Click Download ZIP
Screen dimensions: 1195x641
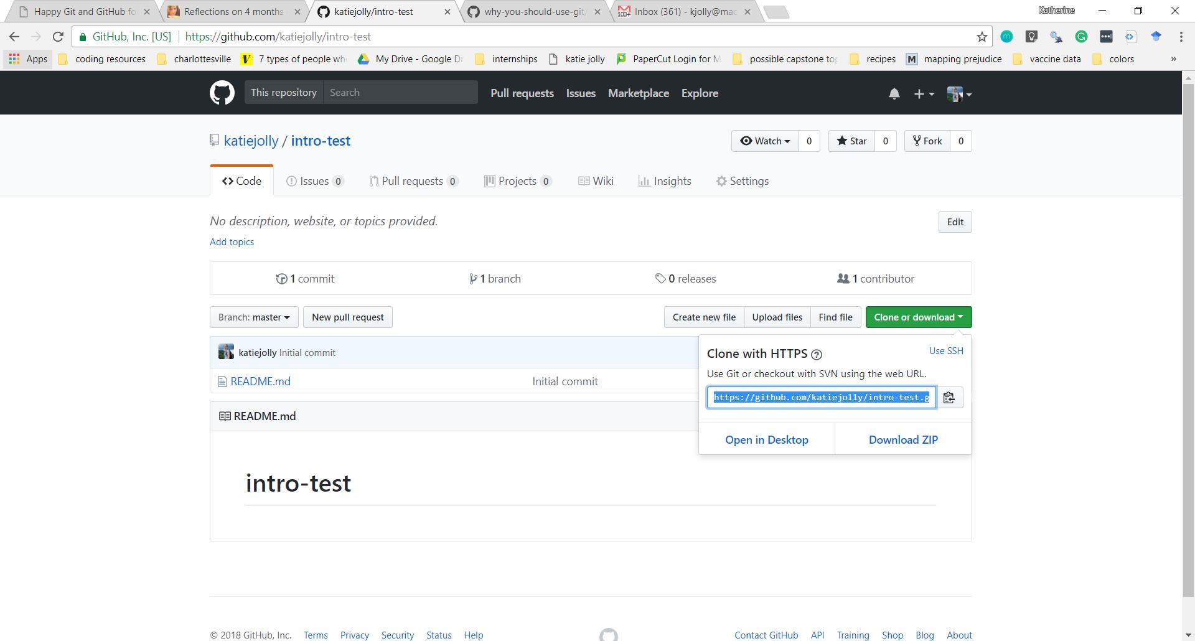pos(903,440)
